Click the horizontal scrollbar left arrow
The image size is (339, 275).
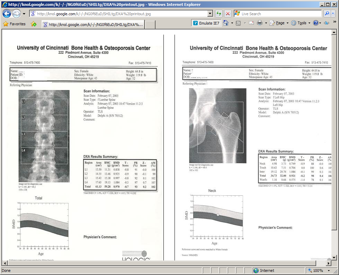[x=5, y=263]
